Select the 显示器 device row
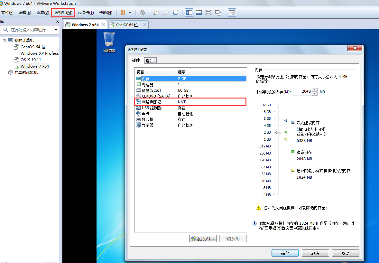Image resolution: width=379 pixels, height=263 pixels. tap(191, 125)
